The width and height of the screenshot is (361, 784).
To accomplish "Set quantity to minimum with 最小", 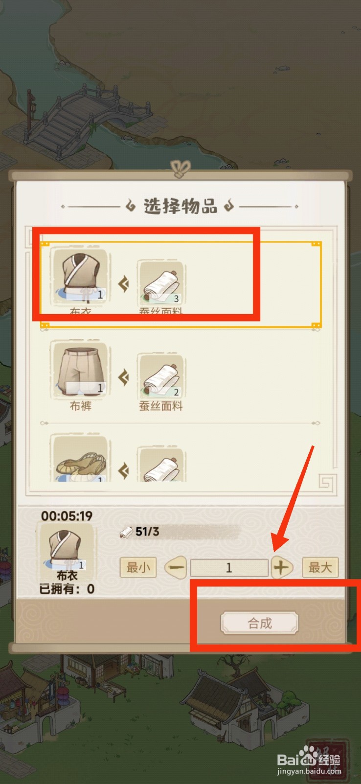I will (138, 567).
